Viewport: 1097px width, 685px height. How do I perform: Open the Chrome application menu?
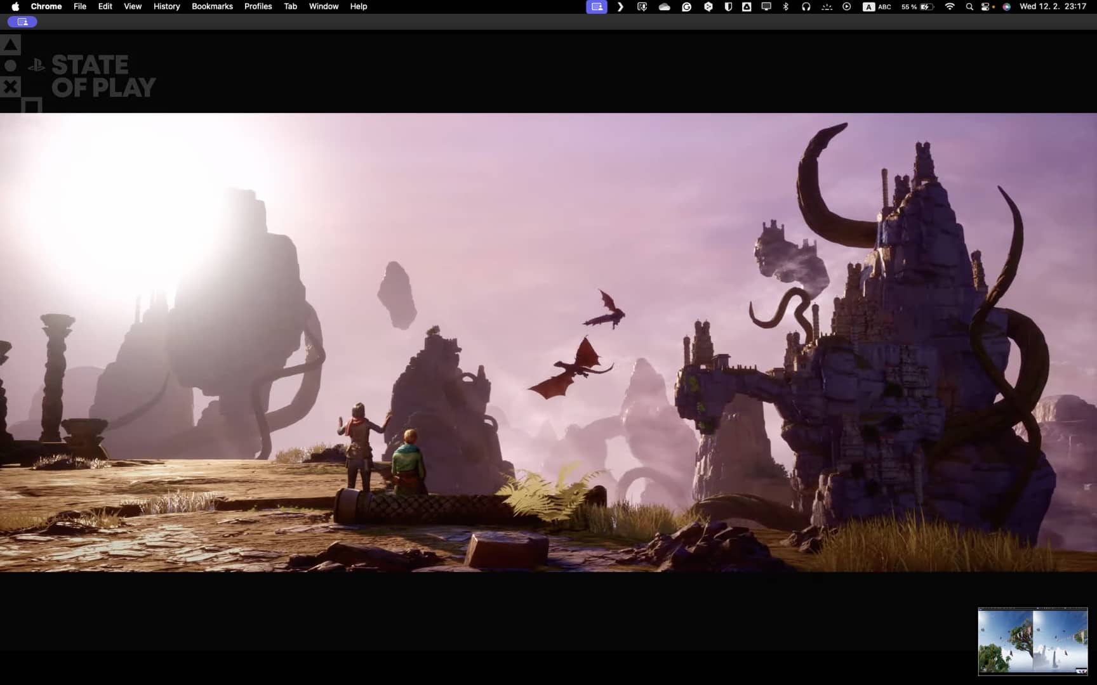pyautogui.click(x=46, y=6)
